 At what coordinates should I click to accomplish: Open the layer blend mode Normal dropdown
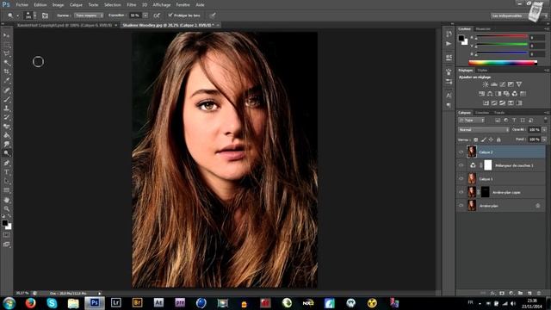coord(484,130)
